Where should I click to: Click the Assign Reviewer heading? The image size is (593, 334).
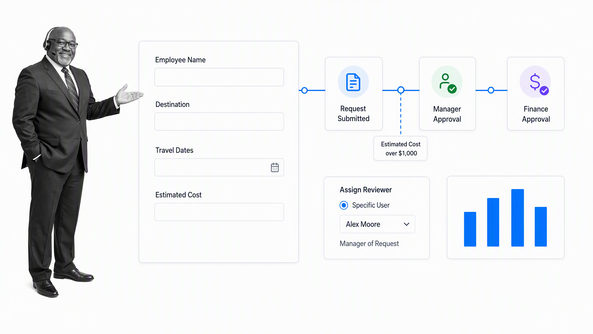(x=366, y=190)
